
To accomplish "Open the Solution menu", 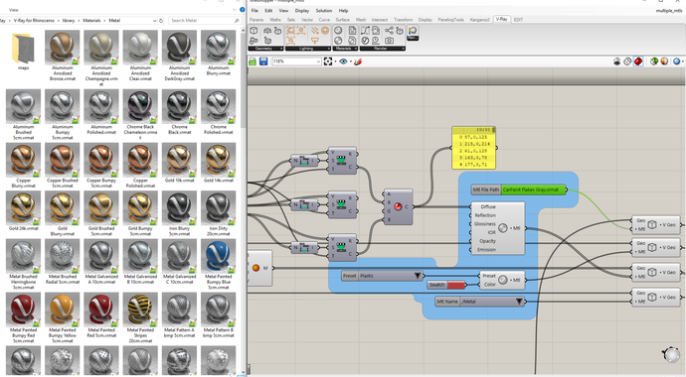I will click(x=324, y=11).
